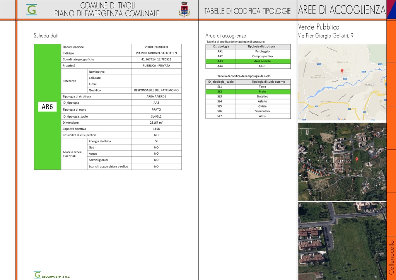Click the "Scarichi acque chiare e reflue" label

[108, 167]
